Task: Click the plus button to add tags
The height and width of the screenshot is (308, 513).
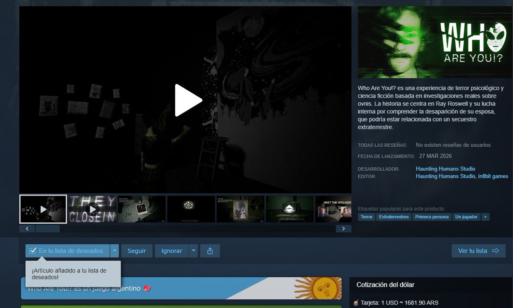Action: [485, 217]
